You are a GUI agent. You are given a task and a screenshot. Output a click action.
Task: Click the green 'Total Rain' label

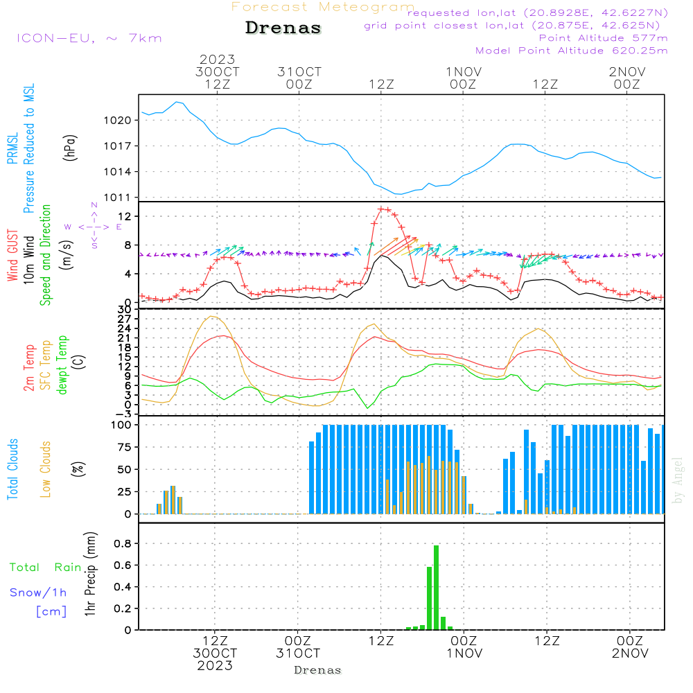46,568
